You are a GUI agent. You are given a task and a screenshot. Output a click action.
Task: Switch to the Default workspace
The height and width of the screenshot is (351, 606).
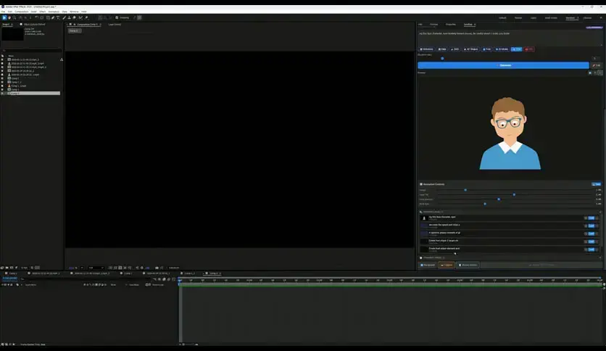[x=502, y=18]
